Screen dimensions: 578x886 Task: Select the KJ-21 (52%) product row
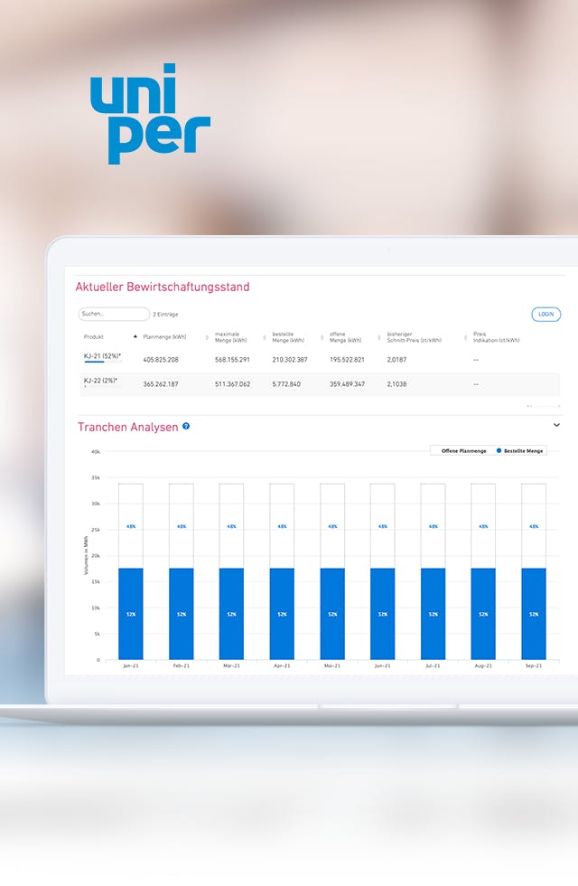click(104, 357)
